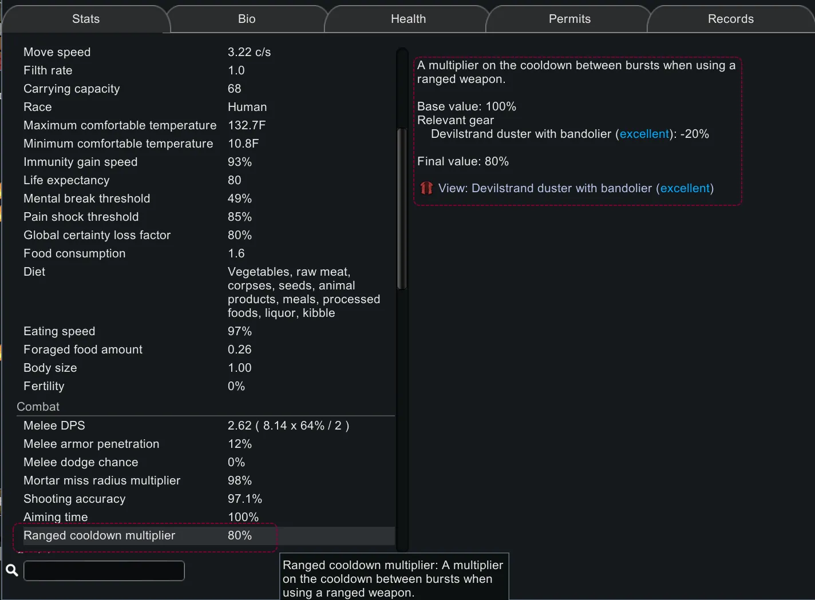Open View: Devilstrand duster with bandolier link
815x600 pixels.
click(x=575, y=188)
